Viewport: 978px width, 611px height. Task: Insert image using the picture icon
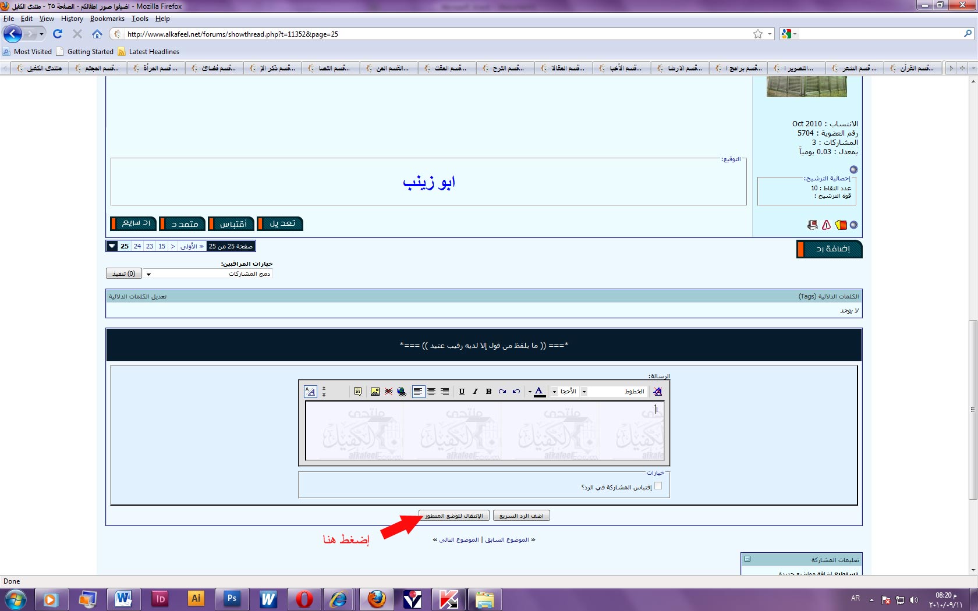(375, 392)
